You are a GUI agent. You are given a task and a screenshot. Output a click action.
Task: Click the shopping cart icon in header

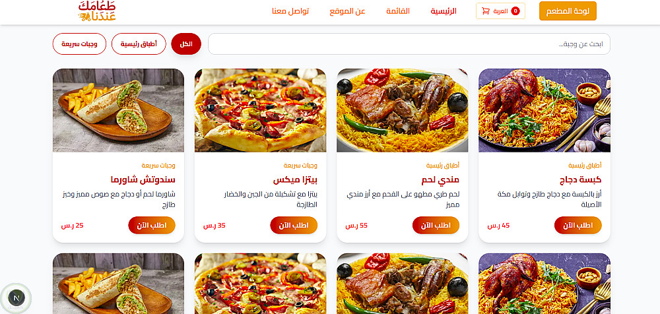(x=485, y=11)
